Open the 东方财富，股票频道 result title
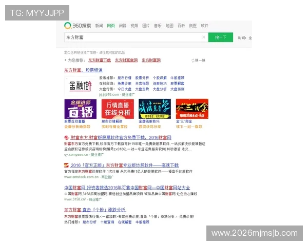The width and height of the screenshot is (308, 246). 83,70
